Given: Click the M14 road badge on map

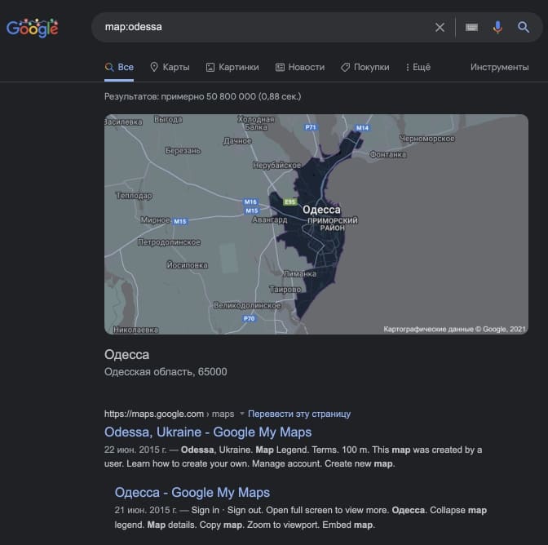Looking at the screenshot, I should pos(362,128).
